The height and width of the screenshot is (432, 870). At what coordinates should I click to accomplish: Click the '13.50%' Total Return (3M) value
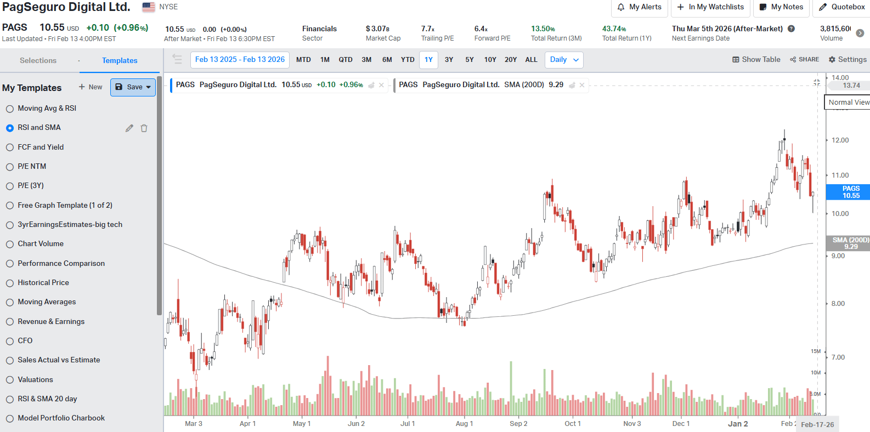543,29
